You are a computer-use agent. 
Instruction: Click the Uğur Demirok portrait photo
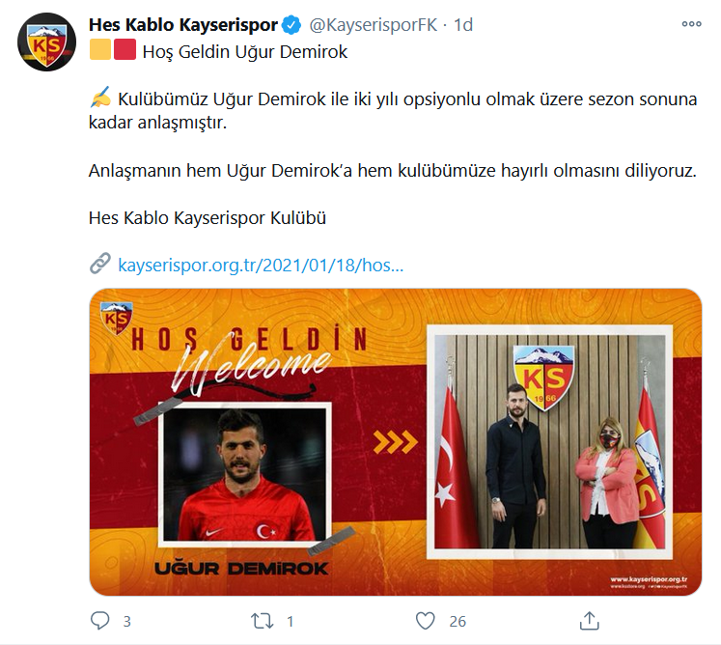coord(245,474)
